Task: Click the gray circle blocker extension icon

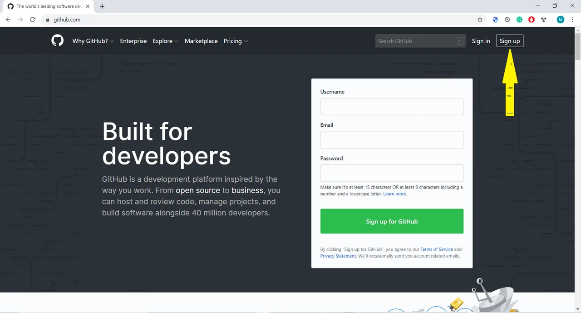Action: 507,20
